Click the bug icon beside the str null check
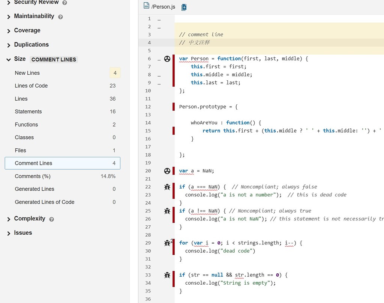This screenshot has width=384, height=303. [167, 275]
